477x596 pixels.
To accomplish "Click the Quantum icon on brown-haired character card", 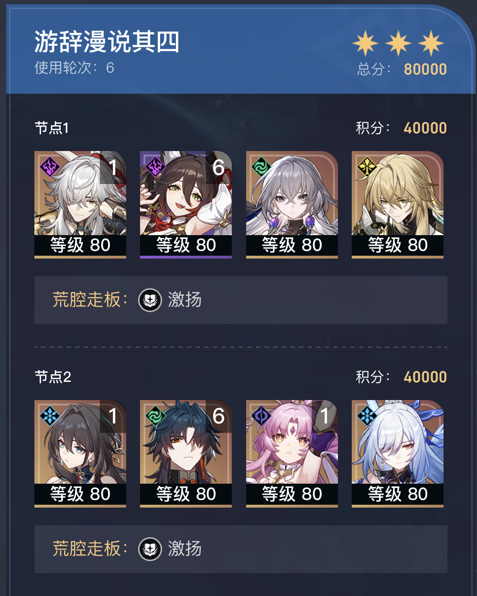I will coord(155,167).
